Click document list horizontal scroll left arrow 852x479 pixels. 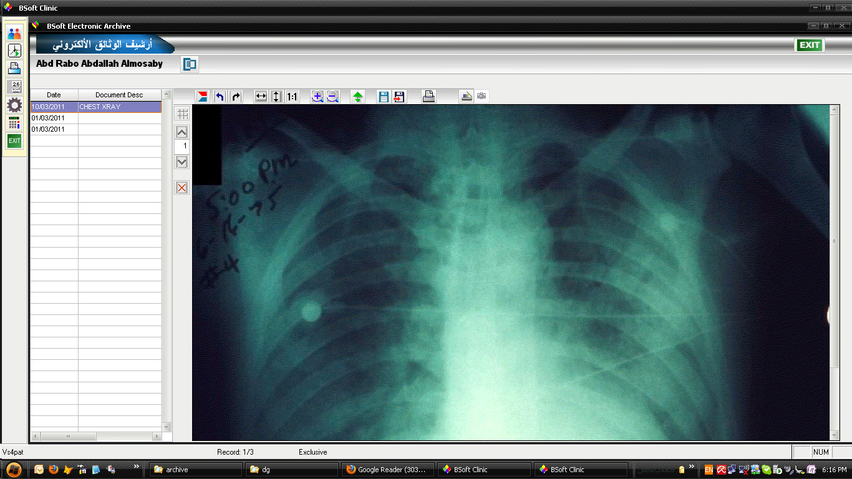(x=35, y=436)
